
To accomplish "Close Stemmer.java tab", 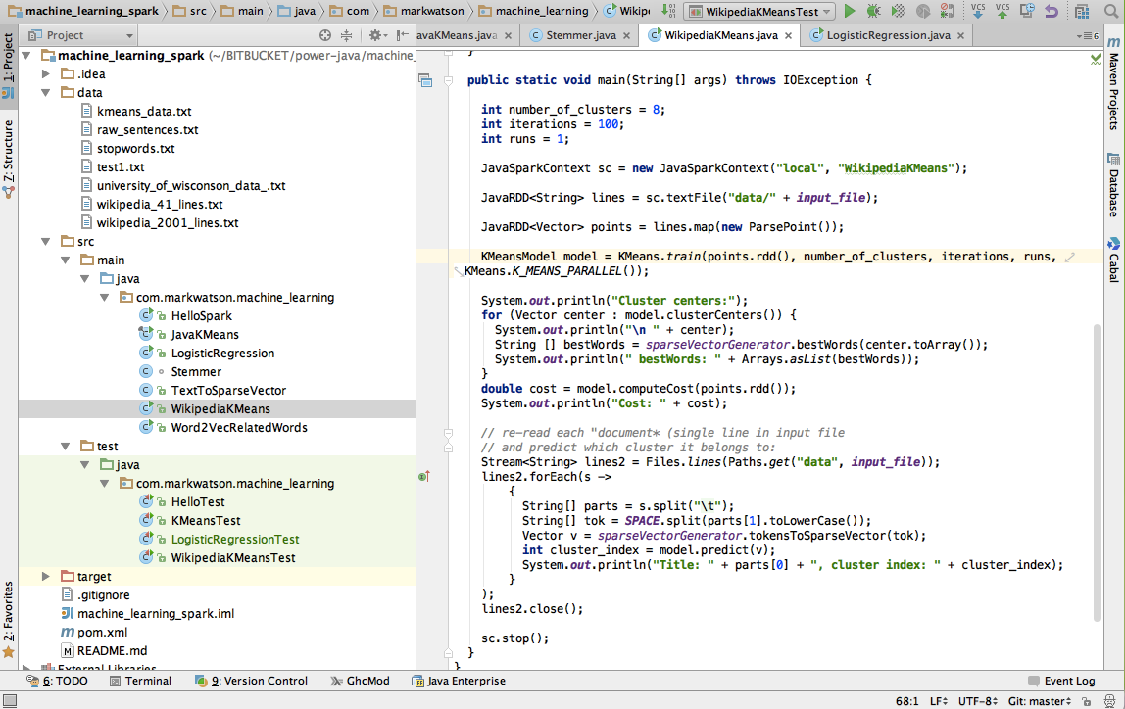I will (626, 35).
